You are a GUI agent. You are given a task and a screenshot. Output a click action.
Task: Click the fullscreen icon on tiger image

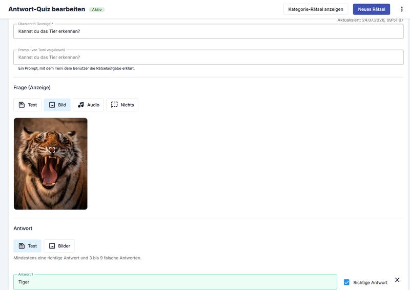[x=52, y=150]
